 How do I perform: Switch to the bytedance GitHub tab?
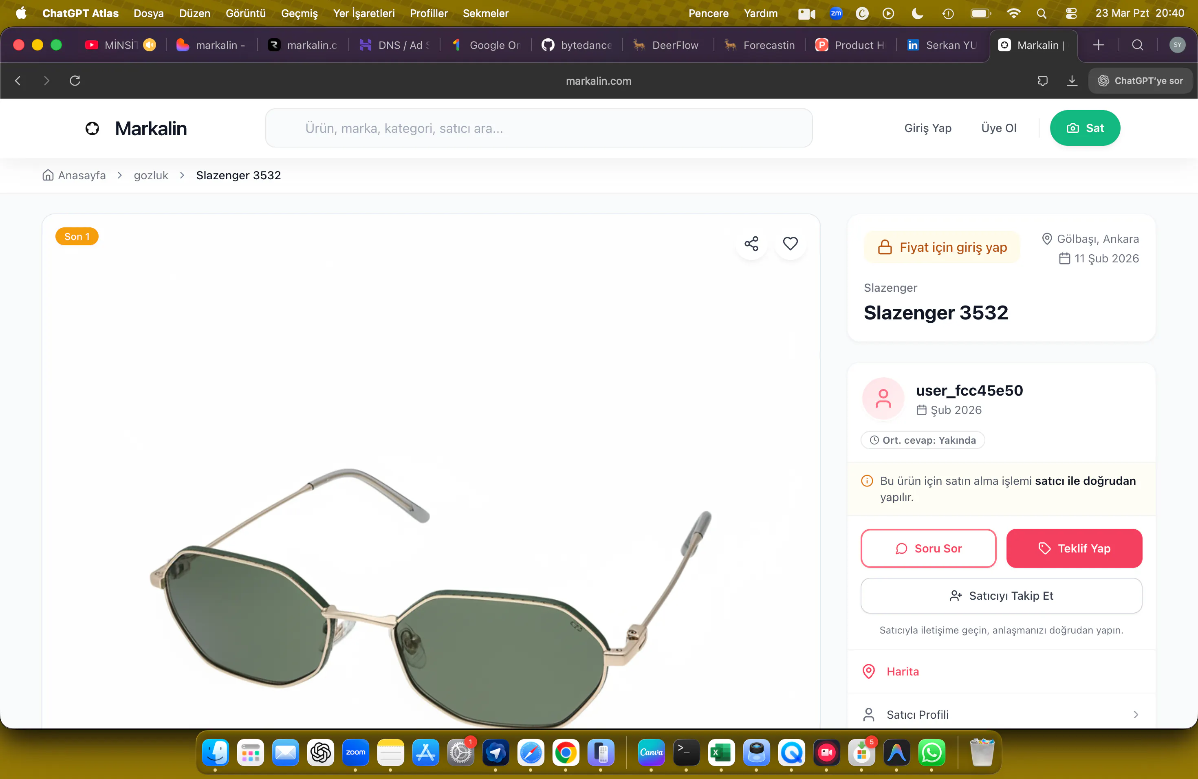[577, 45]
